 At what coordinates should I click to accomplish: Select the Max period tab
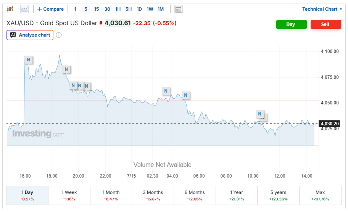tap(320, 195)
